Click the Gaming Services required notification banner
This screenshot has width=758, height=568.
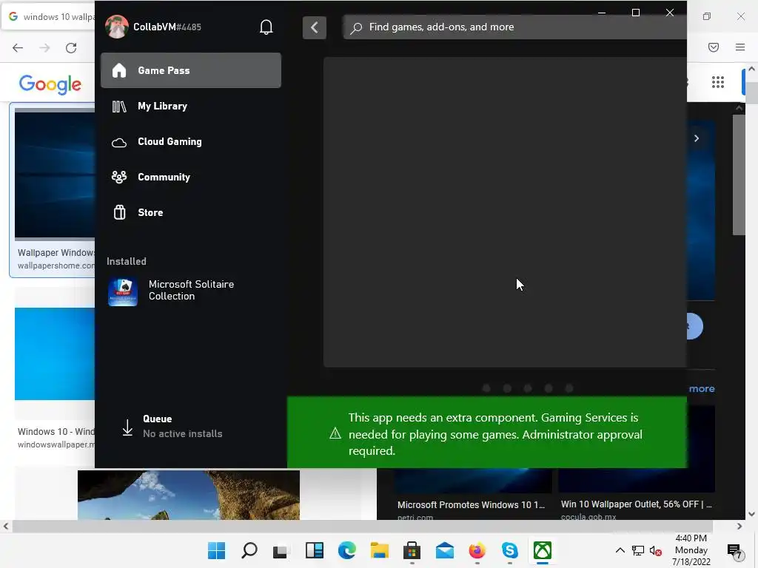point(487,432)
